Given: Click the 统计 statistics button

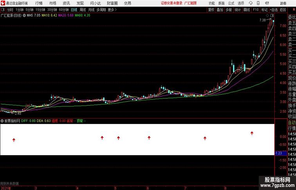Looking at the screenshot, I should [x=238, y=10].
